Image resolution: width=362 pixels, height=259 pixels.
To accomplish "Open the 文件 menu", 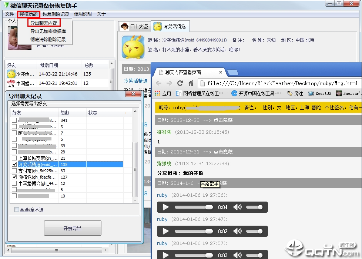I will click(10, 14).
